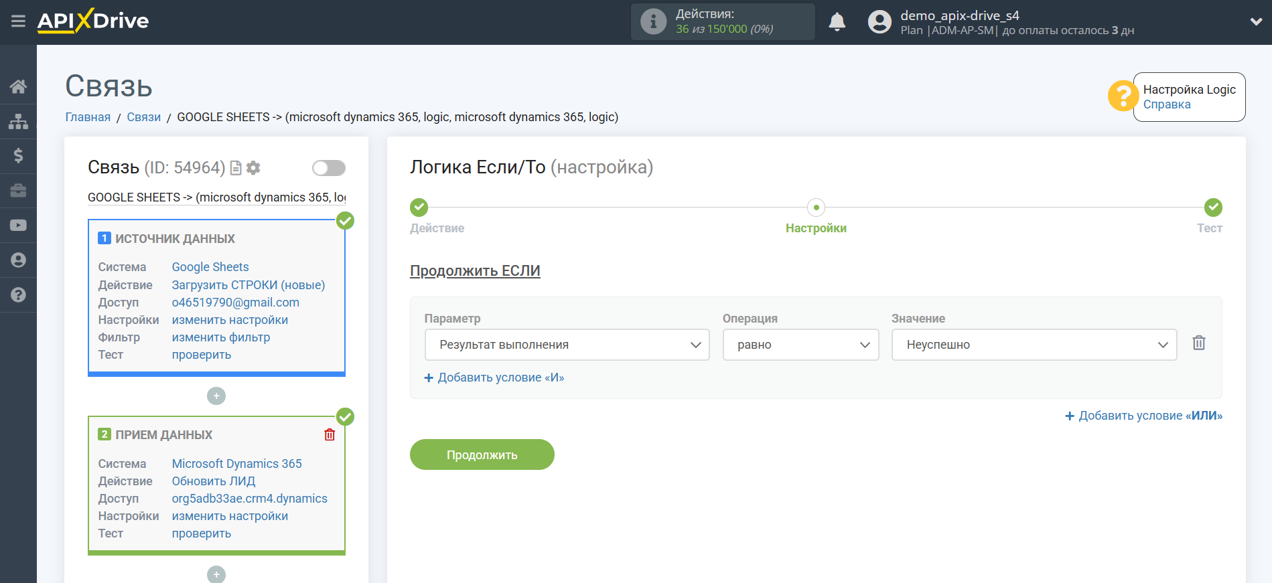The width and height of the screenshot is (1272, 583).
Task: Go to the Настройки step
Action: (816, 207)
